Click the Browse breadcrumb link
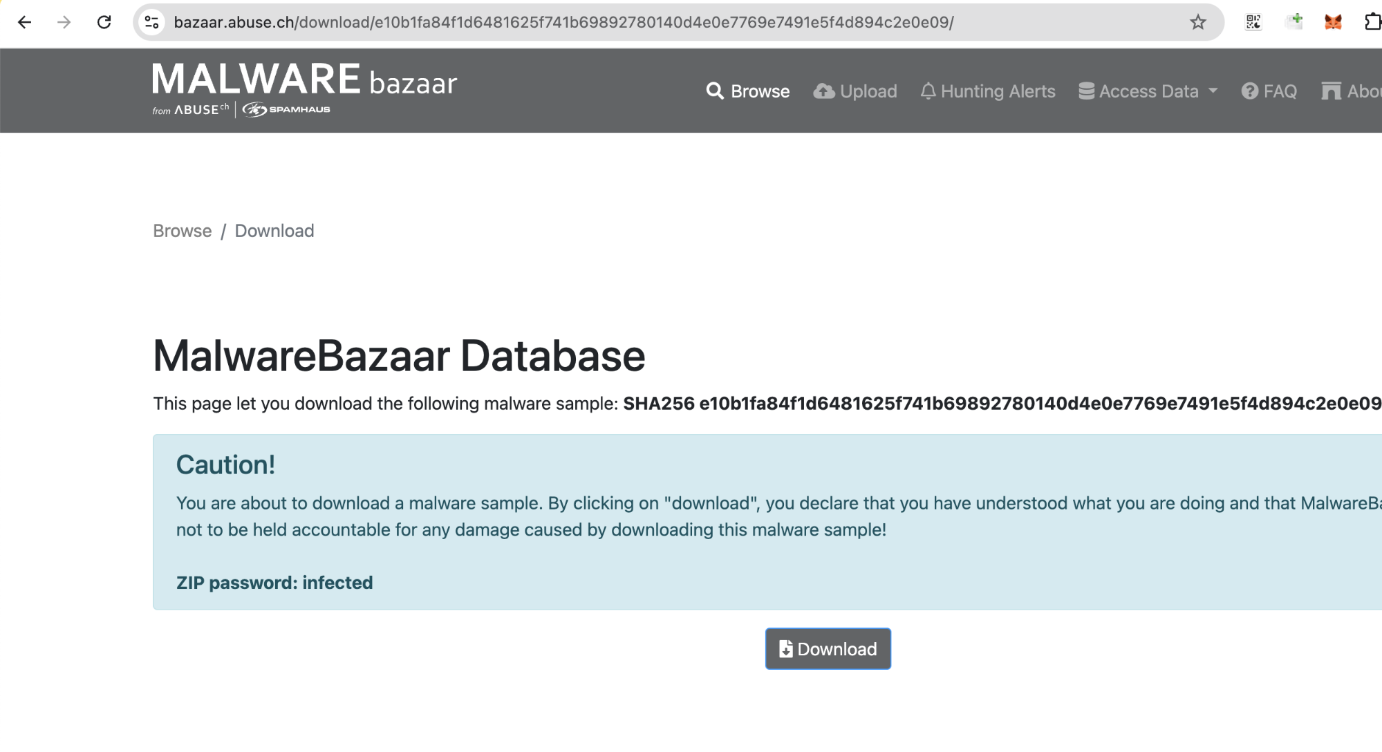1382x752 pixels. (x=183, y=231)
